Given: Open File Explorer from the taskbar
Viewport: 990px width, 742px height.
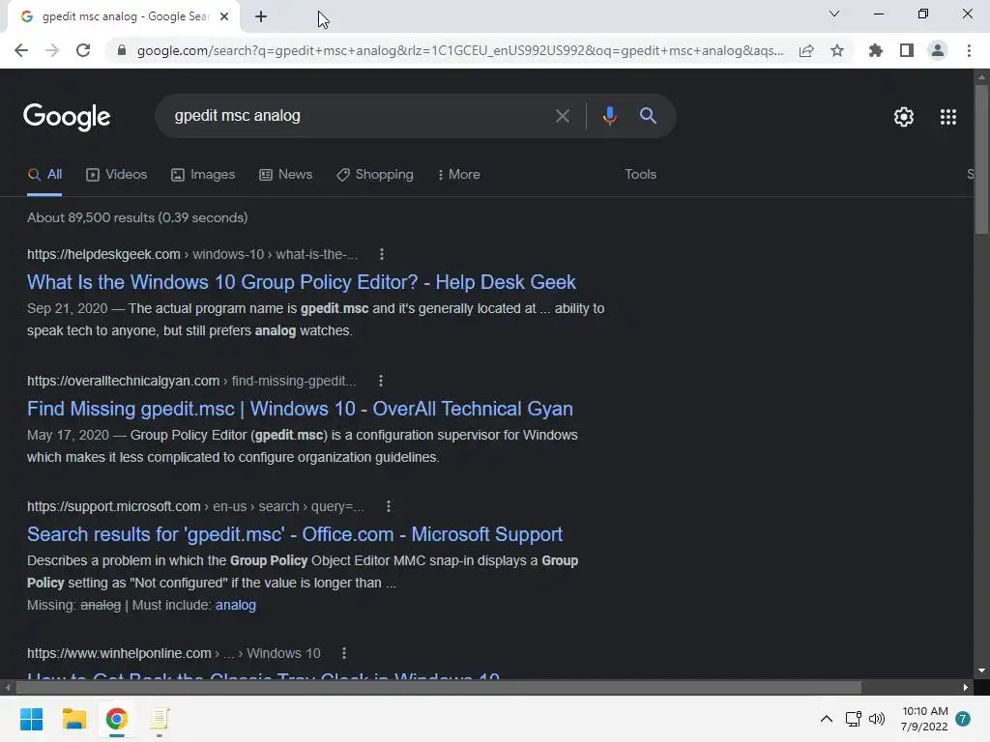Looking at the screenshot, I should click(73, 719).
